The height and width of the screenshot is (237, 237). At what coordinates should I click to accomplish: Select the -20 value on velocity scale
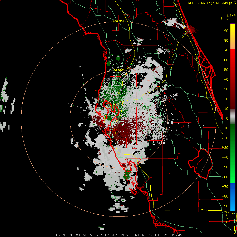225,138
